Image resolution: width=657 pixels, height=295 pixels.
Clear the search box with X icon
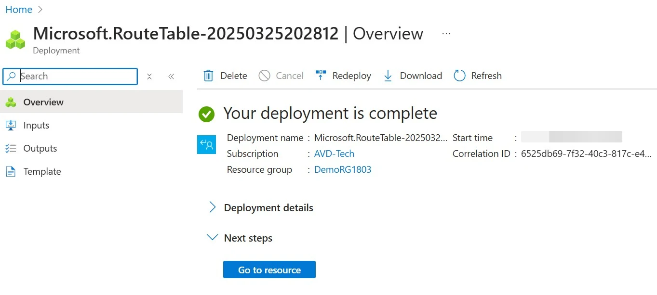(149, 77)
